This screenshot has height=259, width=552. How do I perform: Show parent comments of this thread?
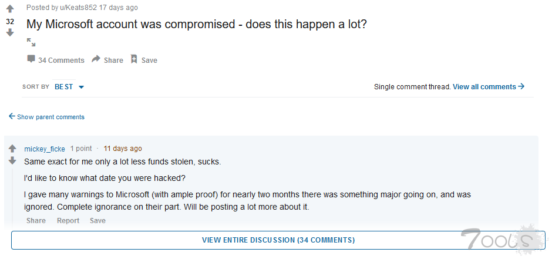[x=46, y=117]
